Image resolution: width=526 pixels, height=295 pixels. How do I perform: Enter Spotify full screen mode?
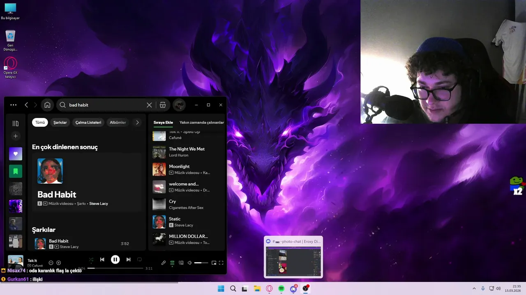point(221,263)
